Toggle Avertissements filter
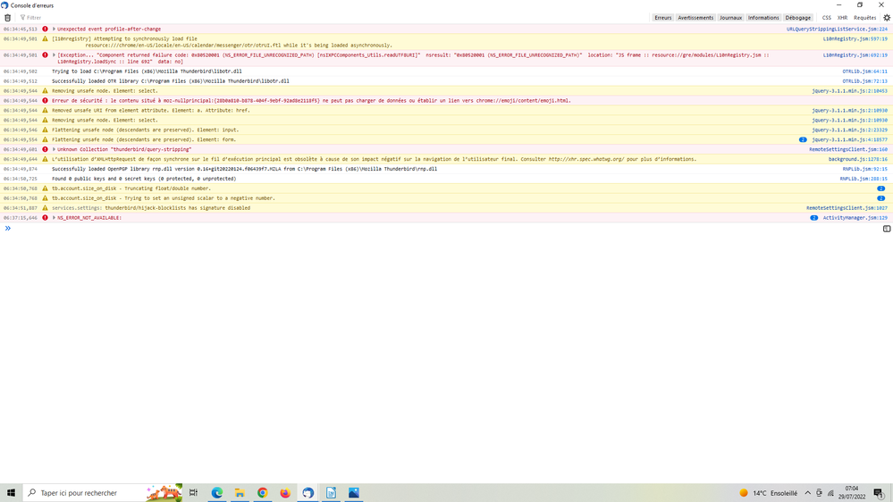Screen dimensions: 893x502 click(695, 18)
